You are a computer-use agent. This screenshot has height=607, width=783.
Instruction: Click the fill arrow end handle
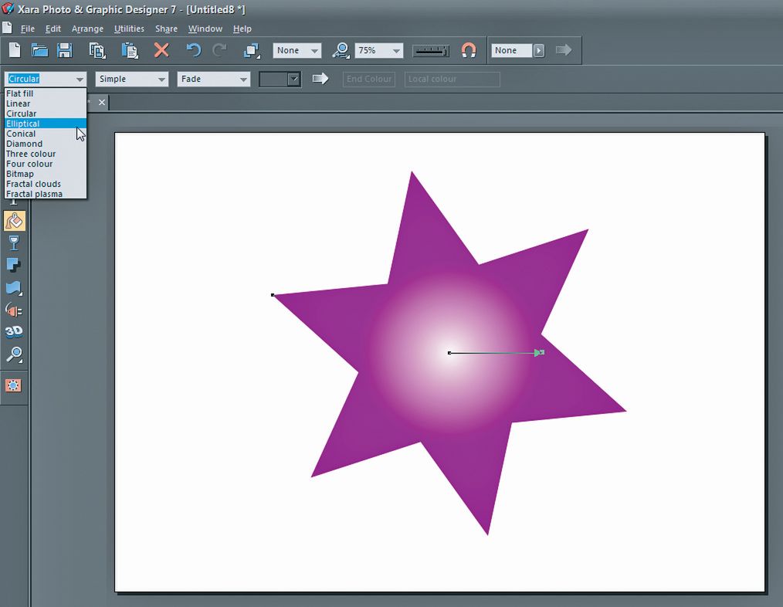[541, 353]
